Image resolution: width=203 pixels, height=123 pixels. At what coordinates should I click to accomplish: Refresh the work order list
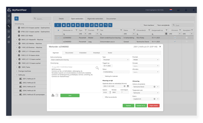(x=92, y=25)
